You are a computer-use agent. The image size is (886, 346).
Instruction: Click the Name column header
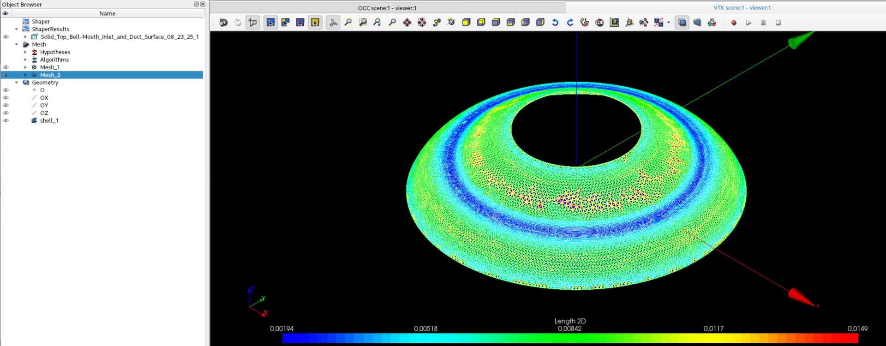coord(107,13)
